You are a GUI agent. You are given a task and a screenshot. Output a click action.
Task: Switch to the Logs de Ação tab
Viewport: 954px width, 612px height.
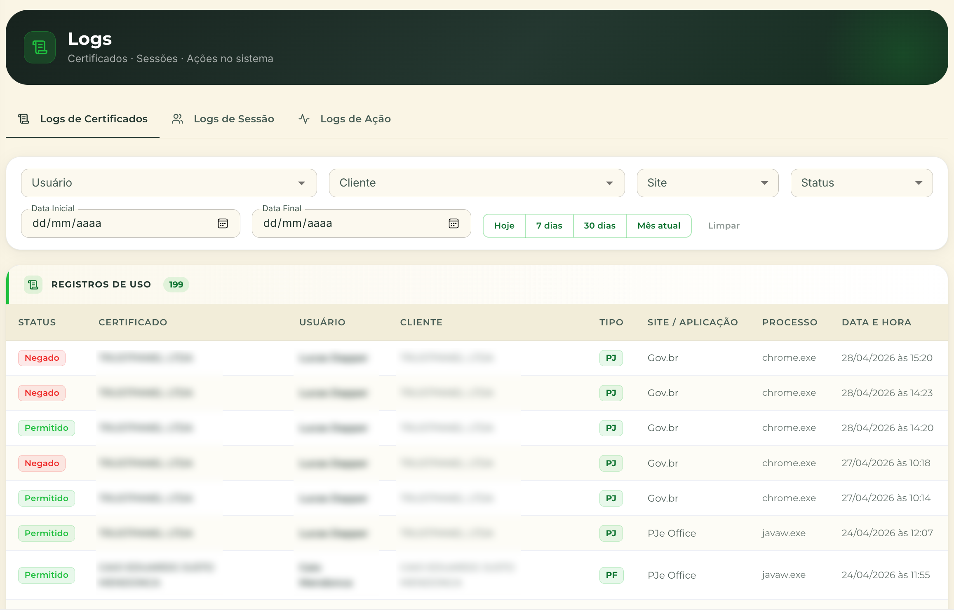[x=345, y=119]
